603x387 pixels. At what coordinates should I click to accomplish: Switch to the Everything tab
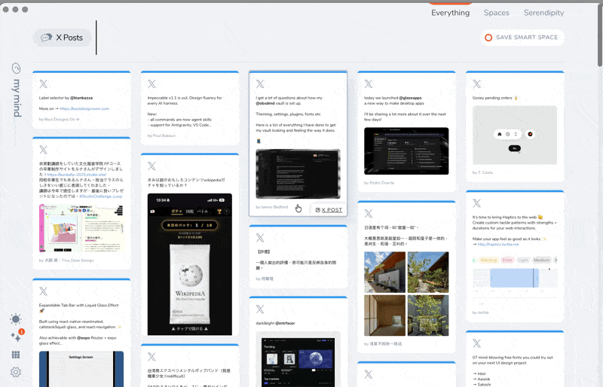coord(450,13)
